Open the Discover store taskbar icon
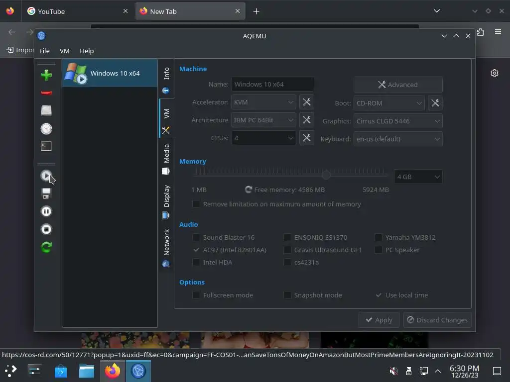 (x=60, y=371)
